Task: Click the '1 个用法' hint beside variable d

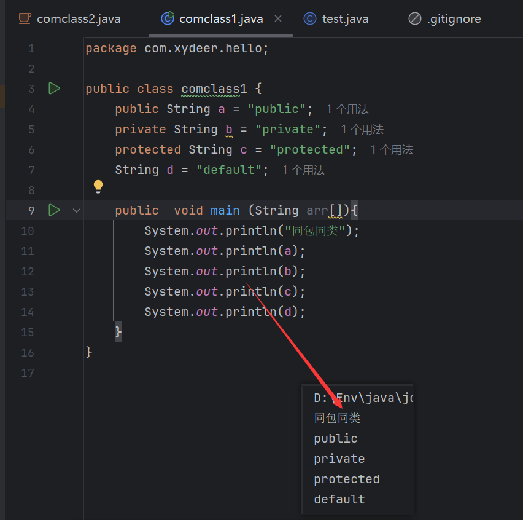Action: click(303, 170)
